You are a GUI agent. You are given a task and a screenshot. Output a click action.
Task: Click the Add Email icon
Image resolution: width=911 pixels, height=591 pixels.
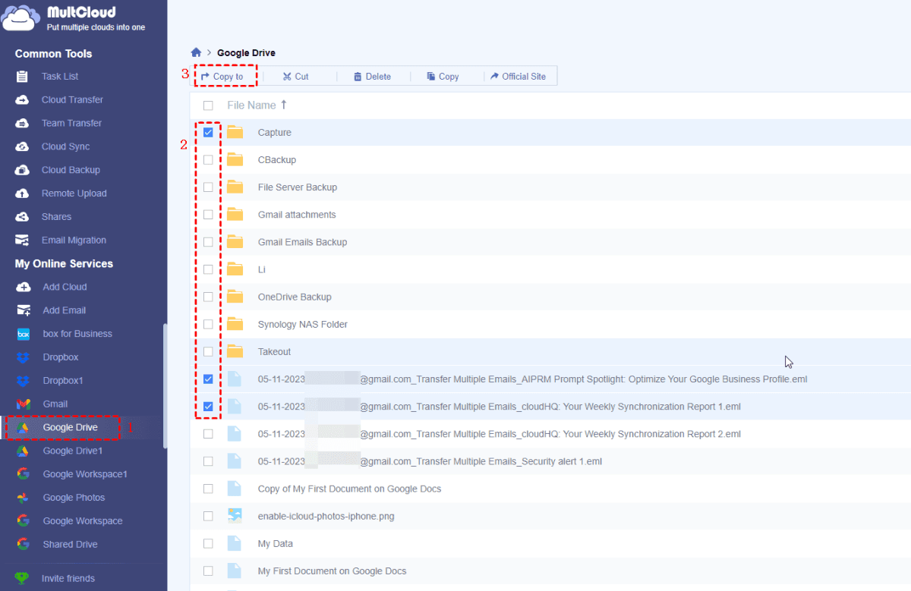[24, 310]
